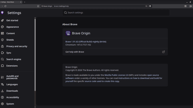193x108 pixels.
Task: Go to Content settings
Action: point(10,33)
